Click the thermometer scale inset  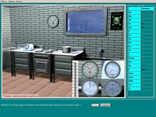click(x=75, y=79)
